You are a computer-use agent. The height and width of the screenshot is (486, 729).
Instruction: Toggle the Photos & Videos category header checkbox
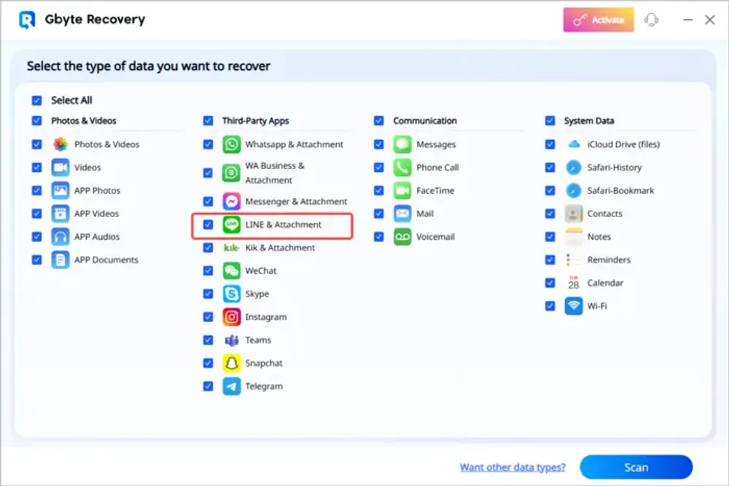[x=36, y=121]
